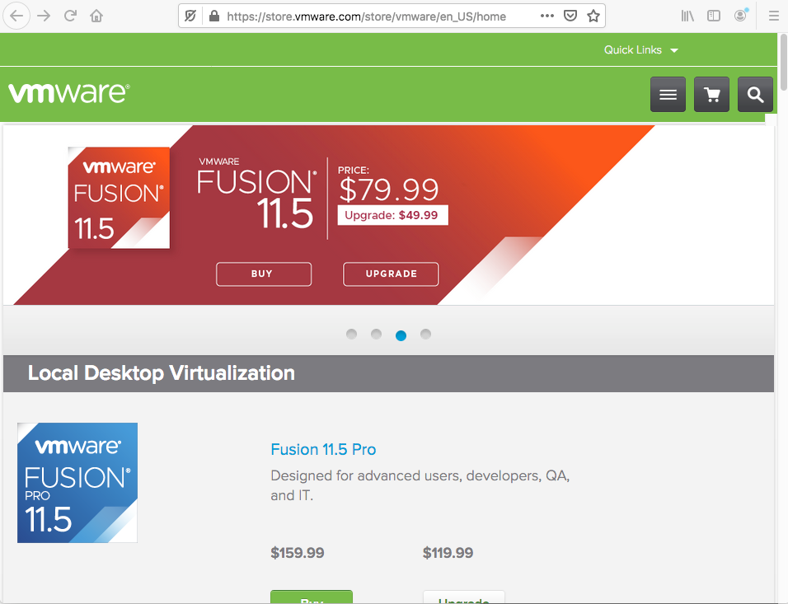Image resolution: width=788 pixels, height=604 pixels.
Task: Click the browser home icon
Action: pyautogui.click(x=96, y=16)
